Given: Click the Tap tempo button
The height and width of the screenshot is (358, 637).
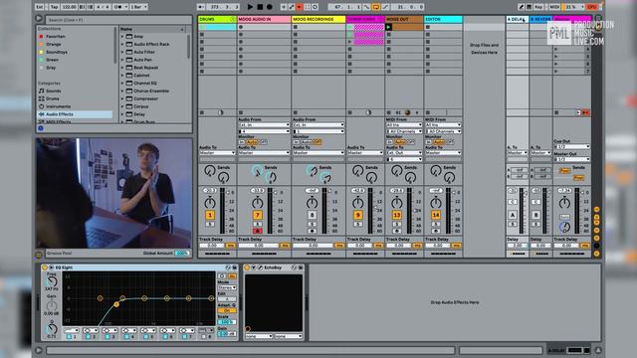Looking at the screenshot, I should point(54,7).
